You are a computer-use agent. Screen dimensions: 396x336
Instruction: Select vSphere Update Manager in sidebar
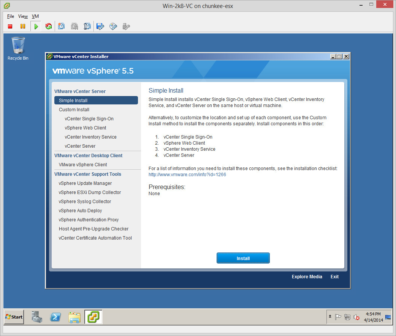pyautogui.click(x=85, y=183)
